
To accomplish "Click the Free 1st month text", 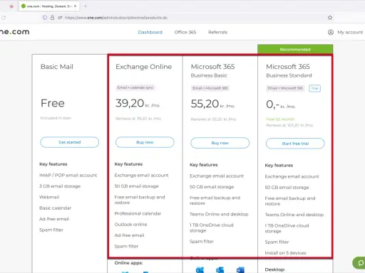I will [x=280, y=119].
